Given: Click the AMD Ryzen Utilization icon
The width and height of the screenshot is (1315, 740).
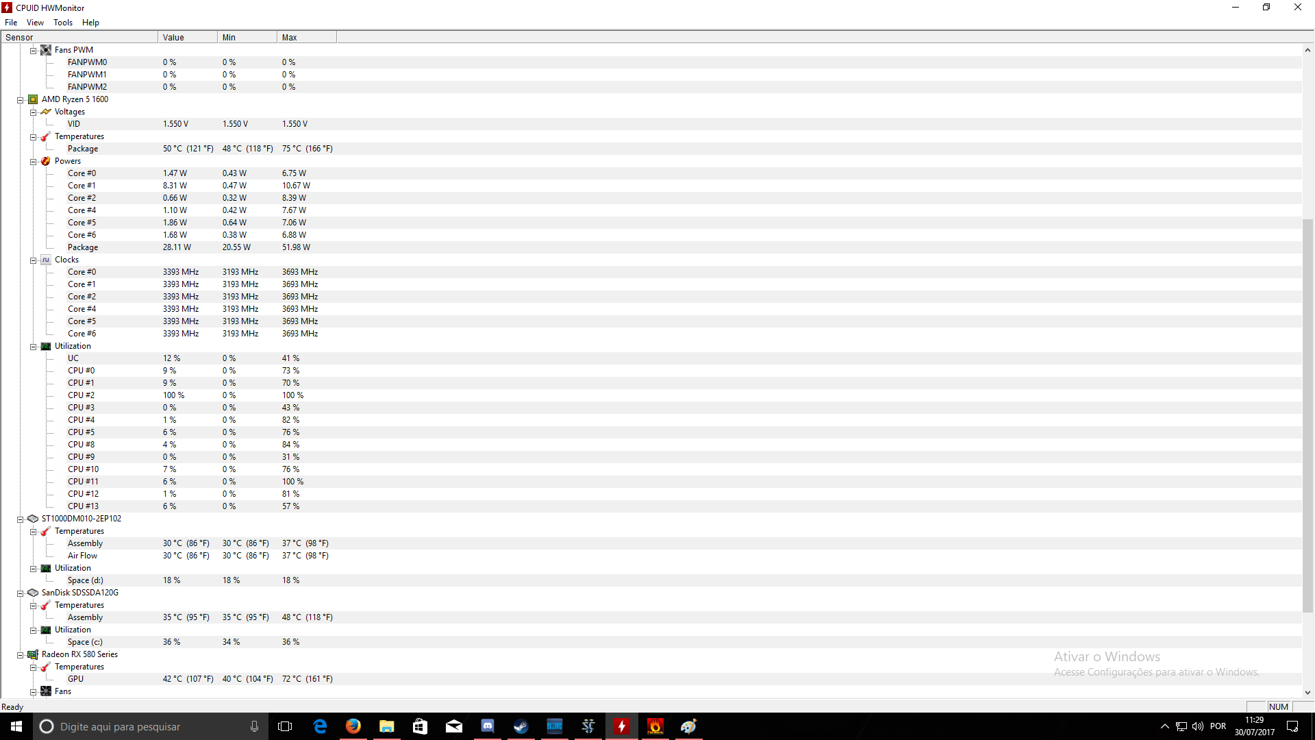Looking at the screenshot, I should [x=46, y=346].
